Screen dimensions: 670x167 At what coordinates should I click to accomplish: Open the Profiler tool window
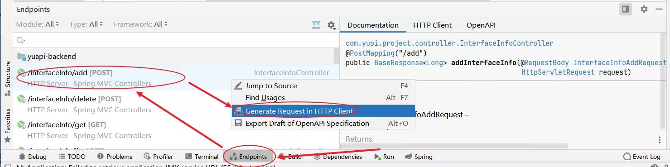pyautogui.click(x=159, y=157)
